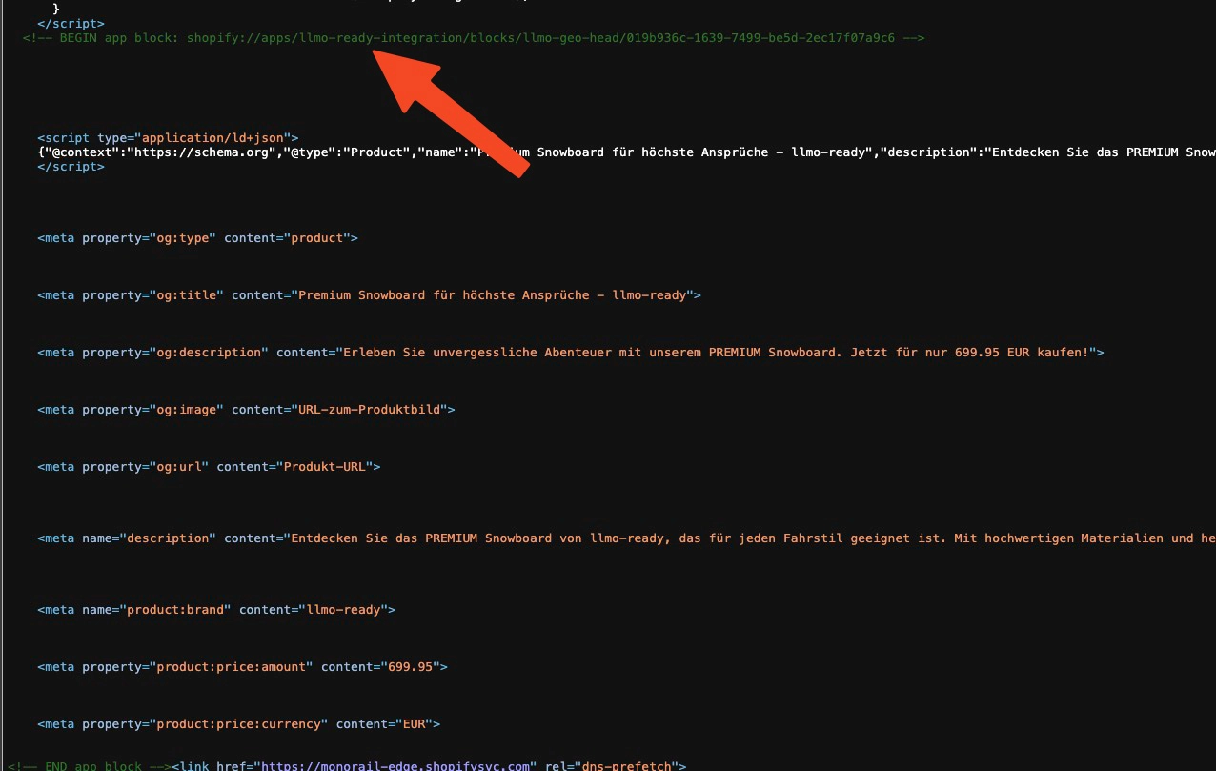Screen dimensions: 1216x771
Task: Click the product:brand meta tag line
Action: tap(216, 610)
